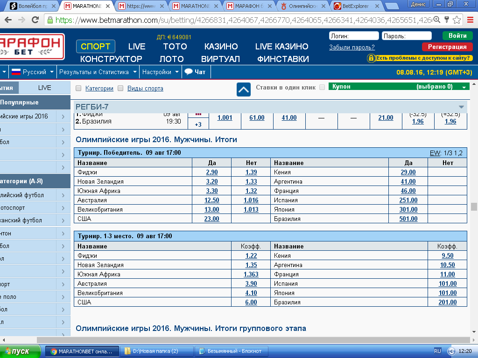Click the blue scroll-to-top arrow icon

coord(244,89)
